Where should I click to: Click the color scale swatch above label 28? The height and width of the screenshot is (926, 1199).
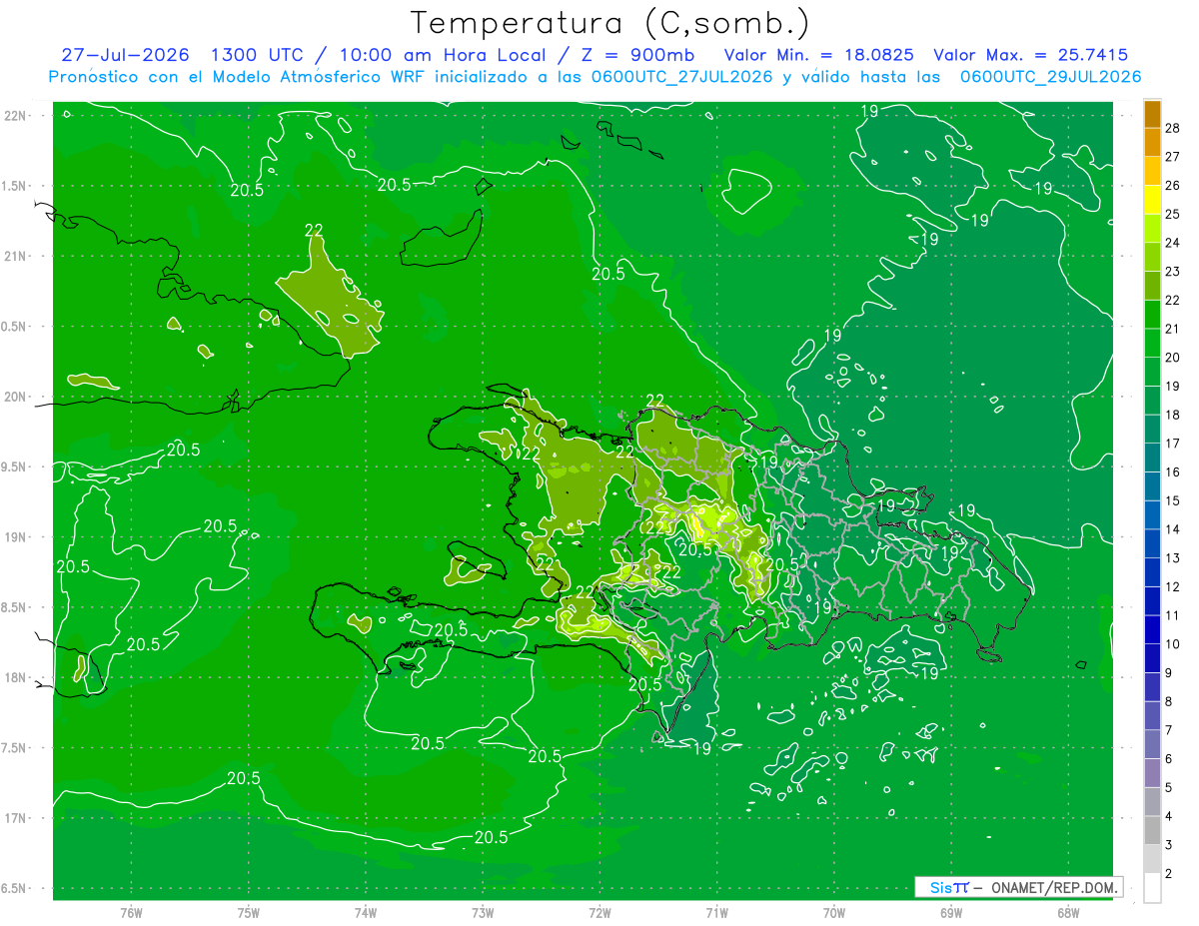pos(1152,113)
